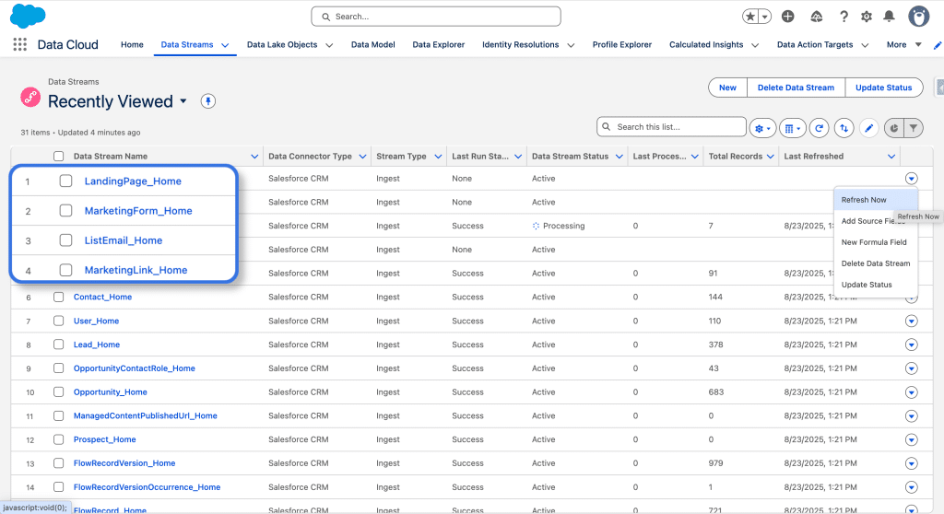The width and height of the screenshot is (944, 514).
Task: Choose Refresh Now from the row menu
Action: (864, 200)
